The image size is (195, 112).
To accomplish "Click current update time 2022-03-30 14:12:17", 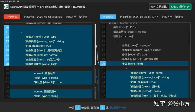I will pos(146,17).
